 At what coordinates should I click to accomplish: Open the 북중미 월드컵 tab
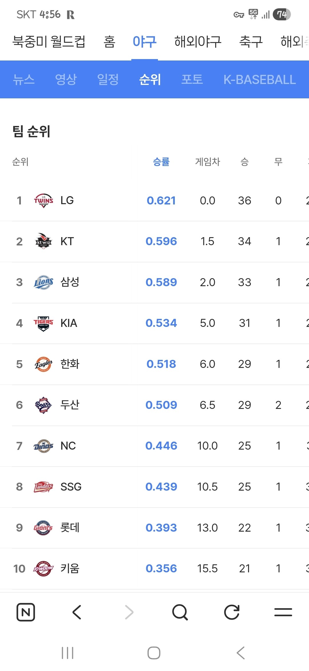coord(49,42)
